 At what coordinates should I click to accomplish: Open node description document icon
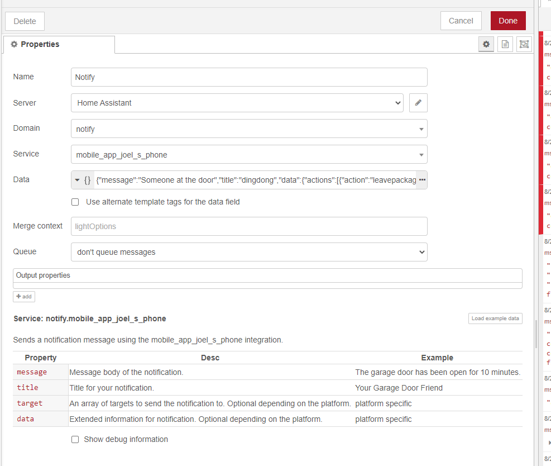point(505,44)
